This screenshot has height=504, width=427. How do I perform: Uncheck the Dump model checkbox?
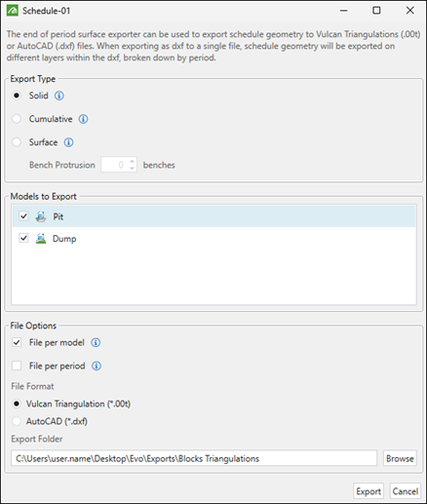click(23, 238)
